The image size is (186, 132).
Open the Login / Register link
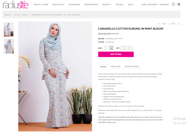(x=149, y=5)
